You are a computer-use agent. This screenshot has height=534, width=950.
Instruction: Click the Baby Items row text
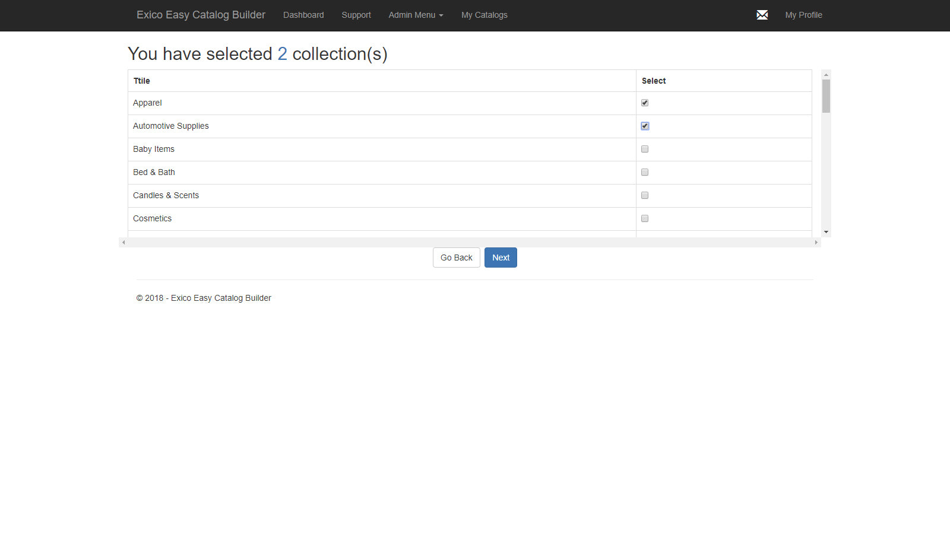pos(154,149)
